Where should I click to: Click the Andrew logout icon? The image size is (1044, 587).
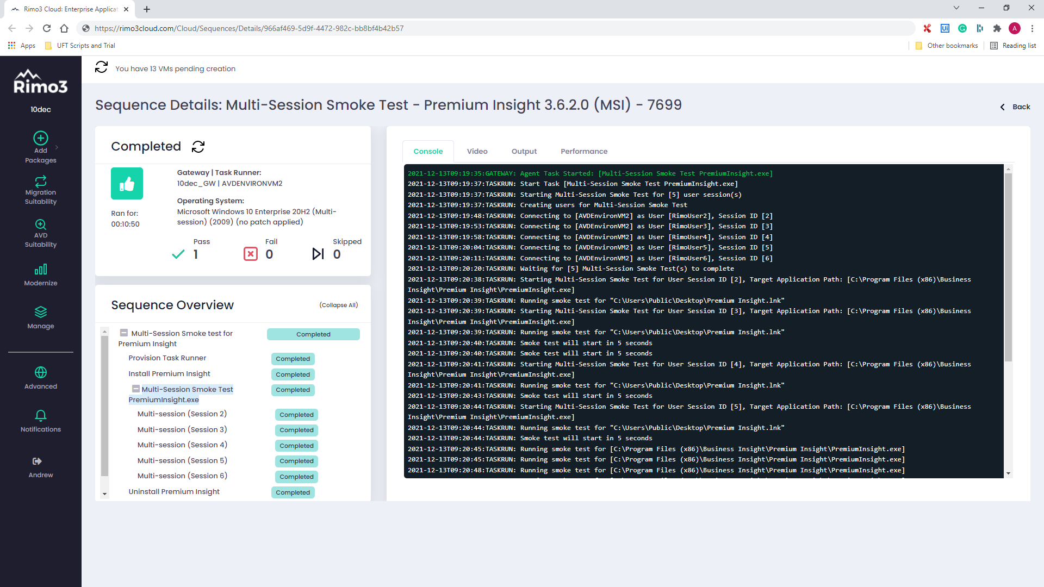pyautogui.click(x=37, y=461)
